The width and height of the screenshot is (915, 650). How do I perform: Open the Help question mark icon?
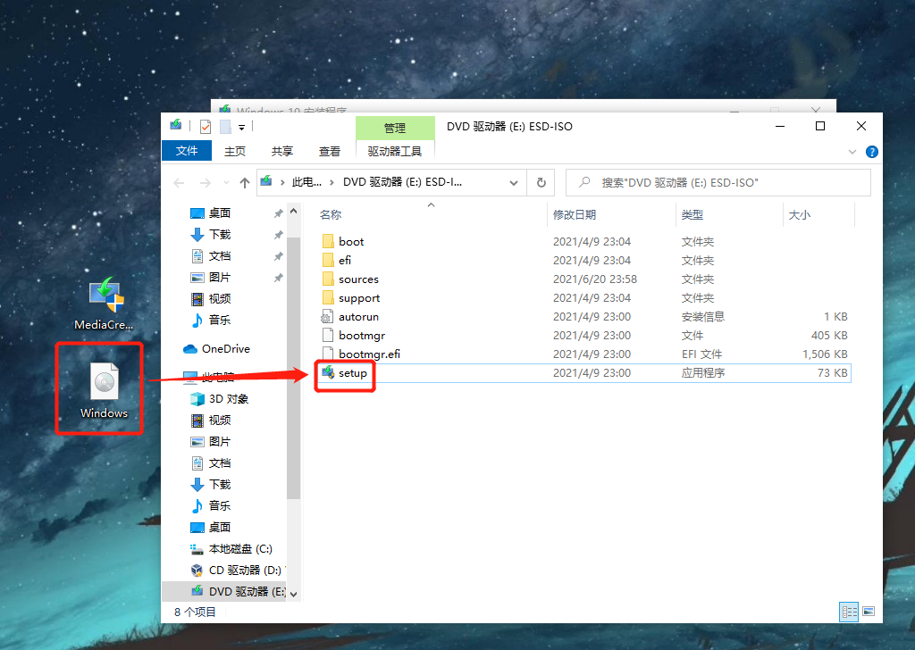pos(872,152)
